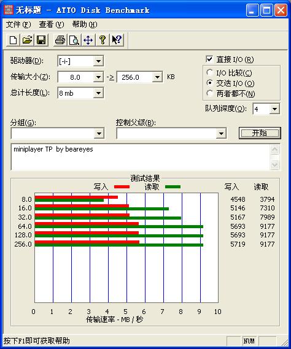
Task: Save results using the floppy disk icon
Action: [x=41, y=40]
